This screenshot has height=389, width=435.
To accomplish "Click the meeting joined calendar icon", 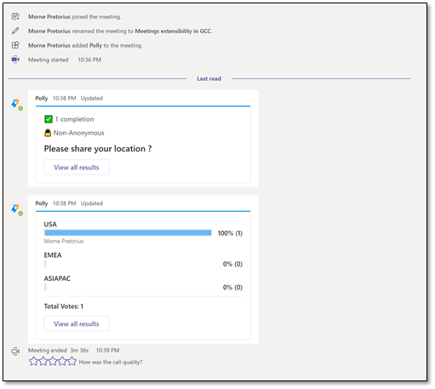I will click(15, 16).
